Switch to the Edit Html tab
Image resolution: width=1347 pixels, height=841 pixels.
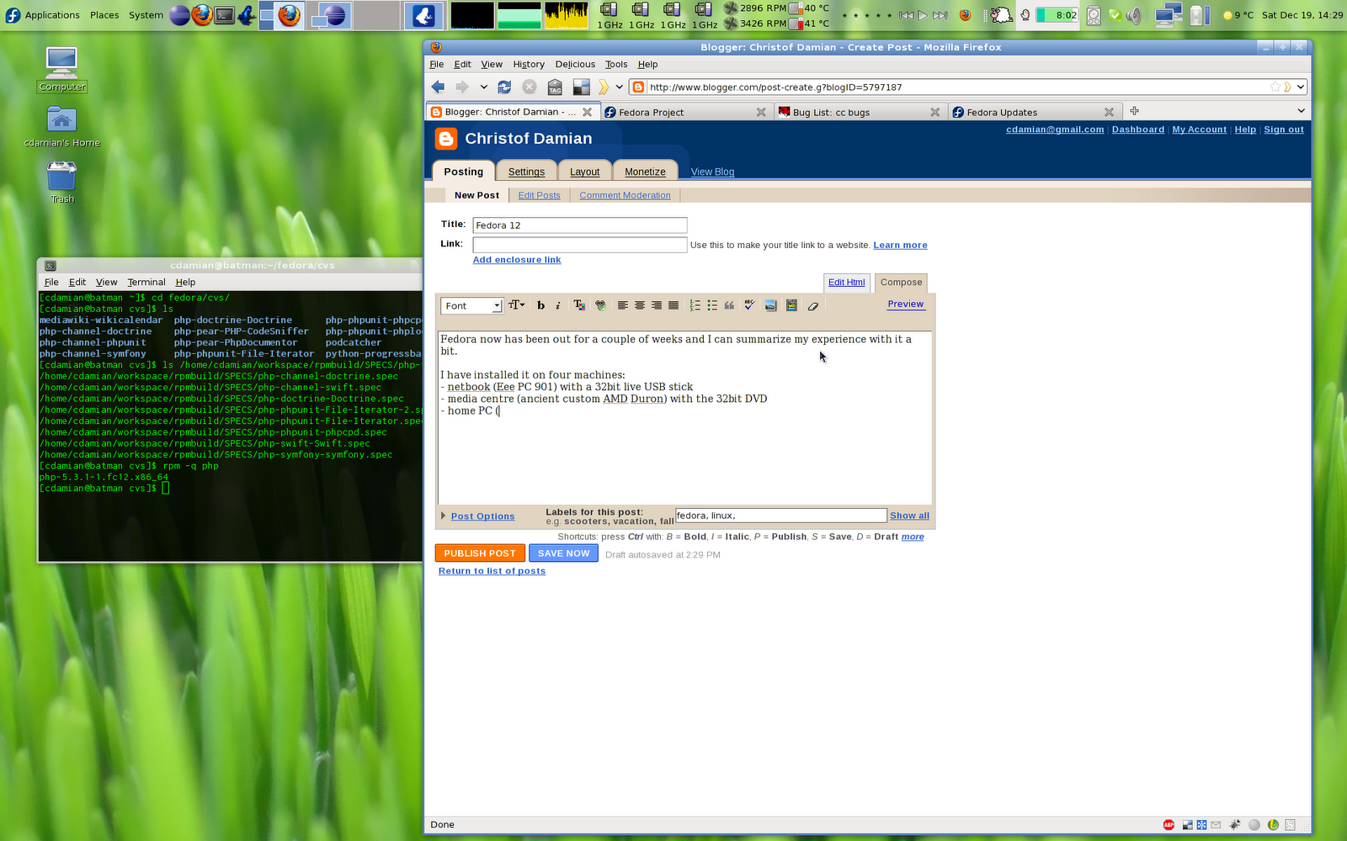pyautogui.click(x=846, y=283)
